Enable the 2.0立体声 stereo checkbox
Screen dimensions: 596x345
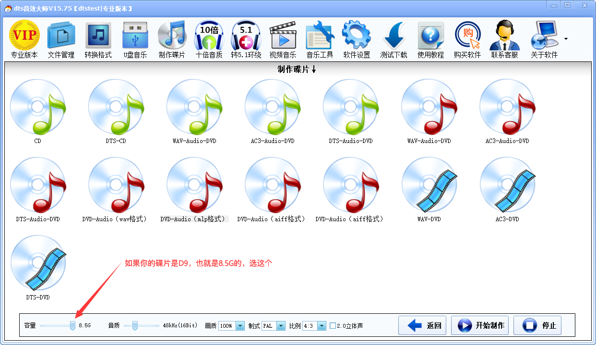333,325
